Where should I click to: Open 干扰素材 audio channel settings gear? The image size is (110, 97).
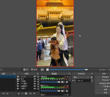67,82
